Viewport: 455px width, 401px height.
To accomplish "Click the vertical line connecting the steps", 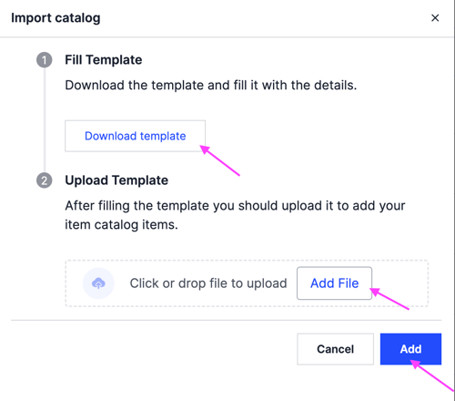I will click(x=45, y=120).
